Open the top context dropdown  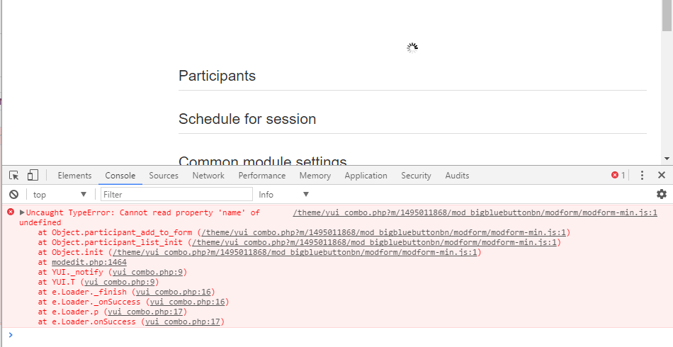(x=60, y=194)
